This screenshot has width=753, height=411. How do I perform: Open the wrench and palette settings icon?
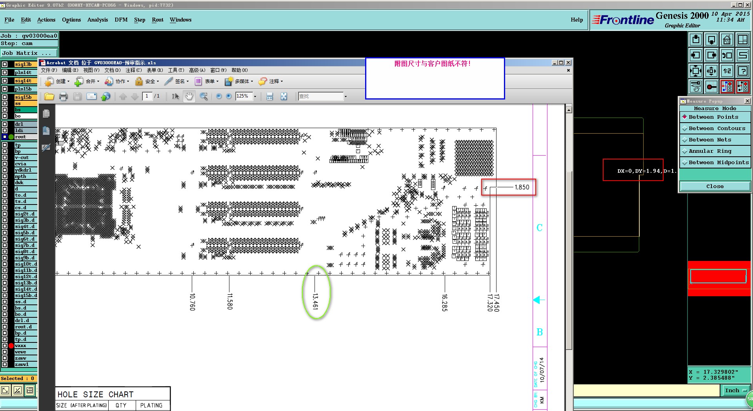coord(695,87)
